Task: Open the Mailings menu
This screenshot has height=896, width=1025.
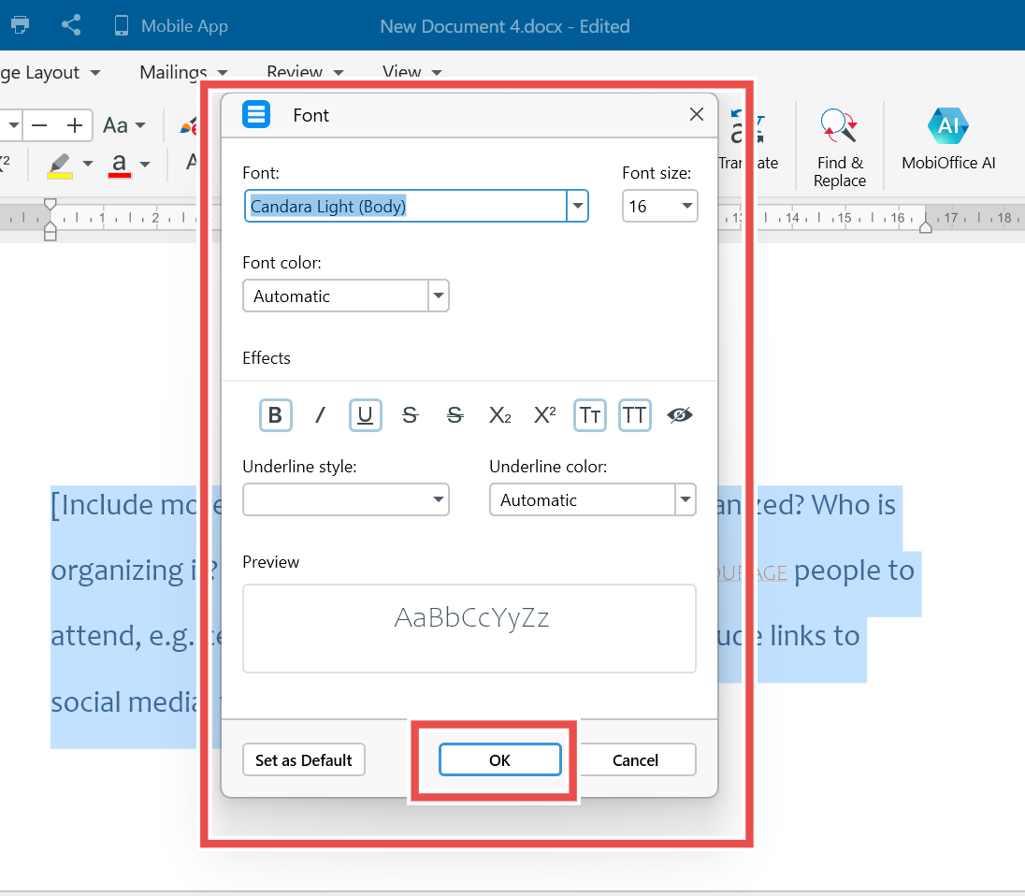Action: tap(183, 72)
